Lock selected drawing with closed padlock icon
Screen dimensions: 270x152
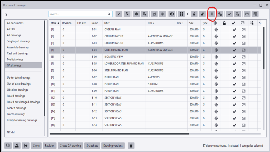pos(194,14)
